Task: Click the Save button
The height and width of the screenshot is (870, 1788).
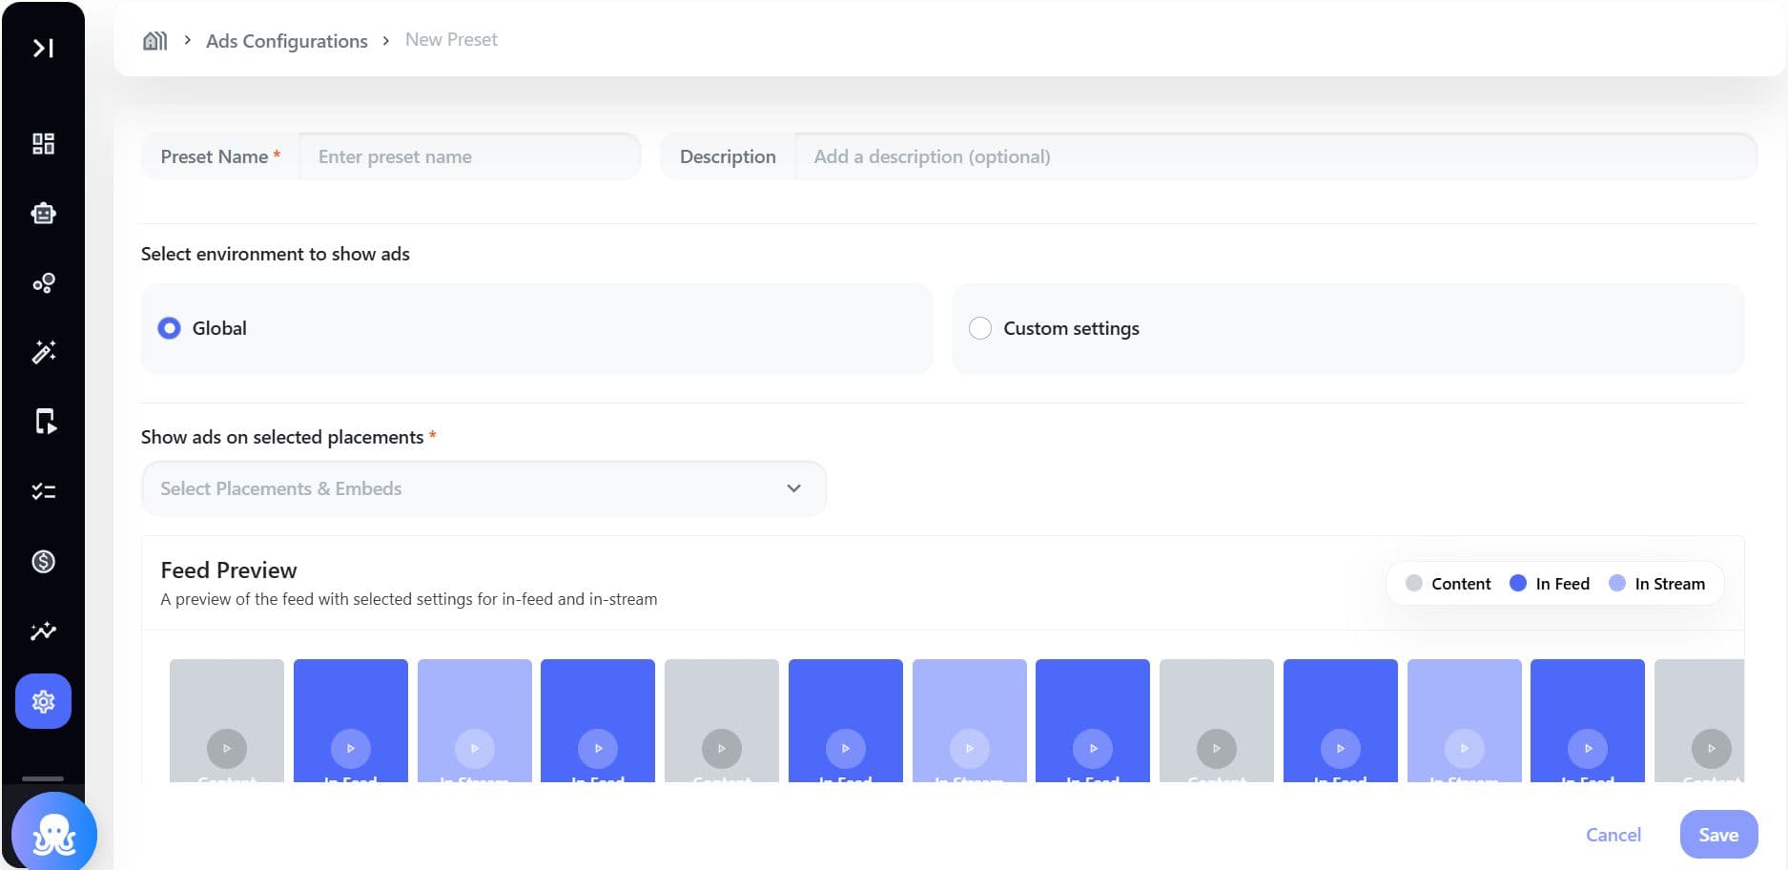Action: point(1718,835)
